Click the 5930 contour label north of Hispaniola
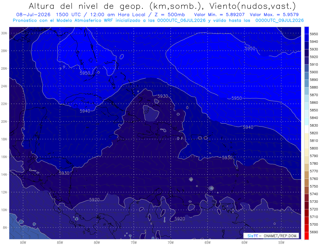319x246 pixels. coord(163,96)
